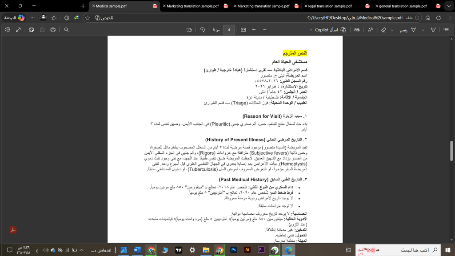The image size is (455, 256).
Task: Click the volume icon in system tray
Action: pos(46,250)
